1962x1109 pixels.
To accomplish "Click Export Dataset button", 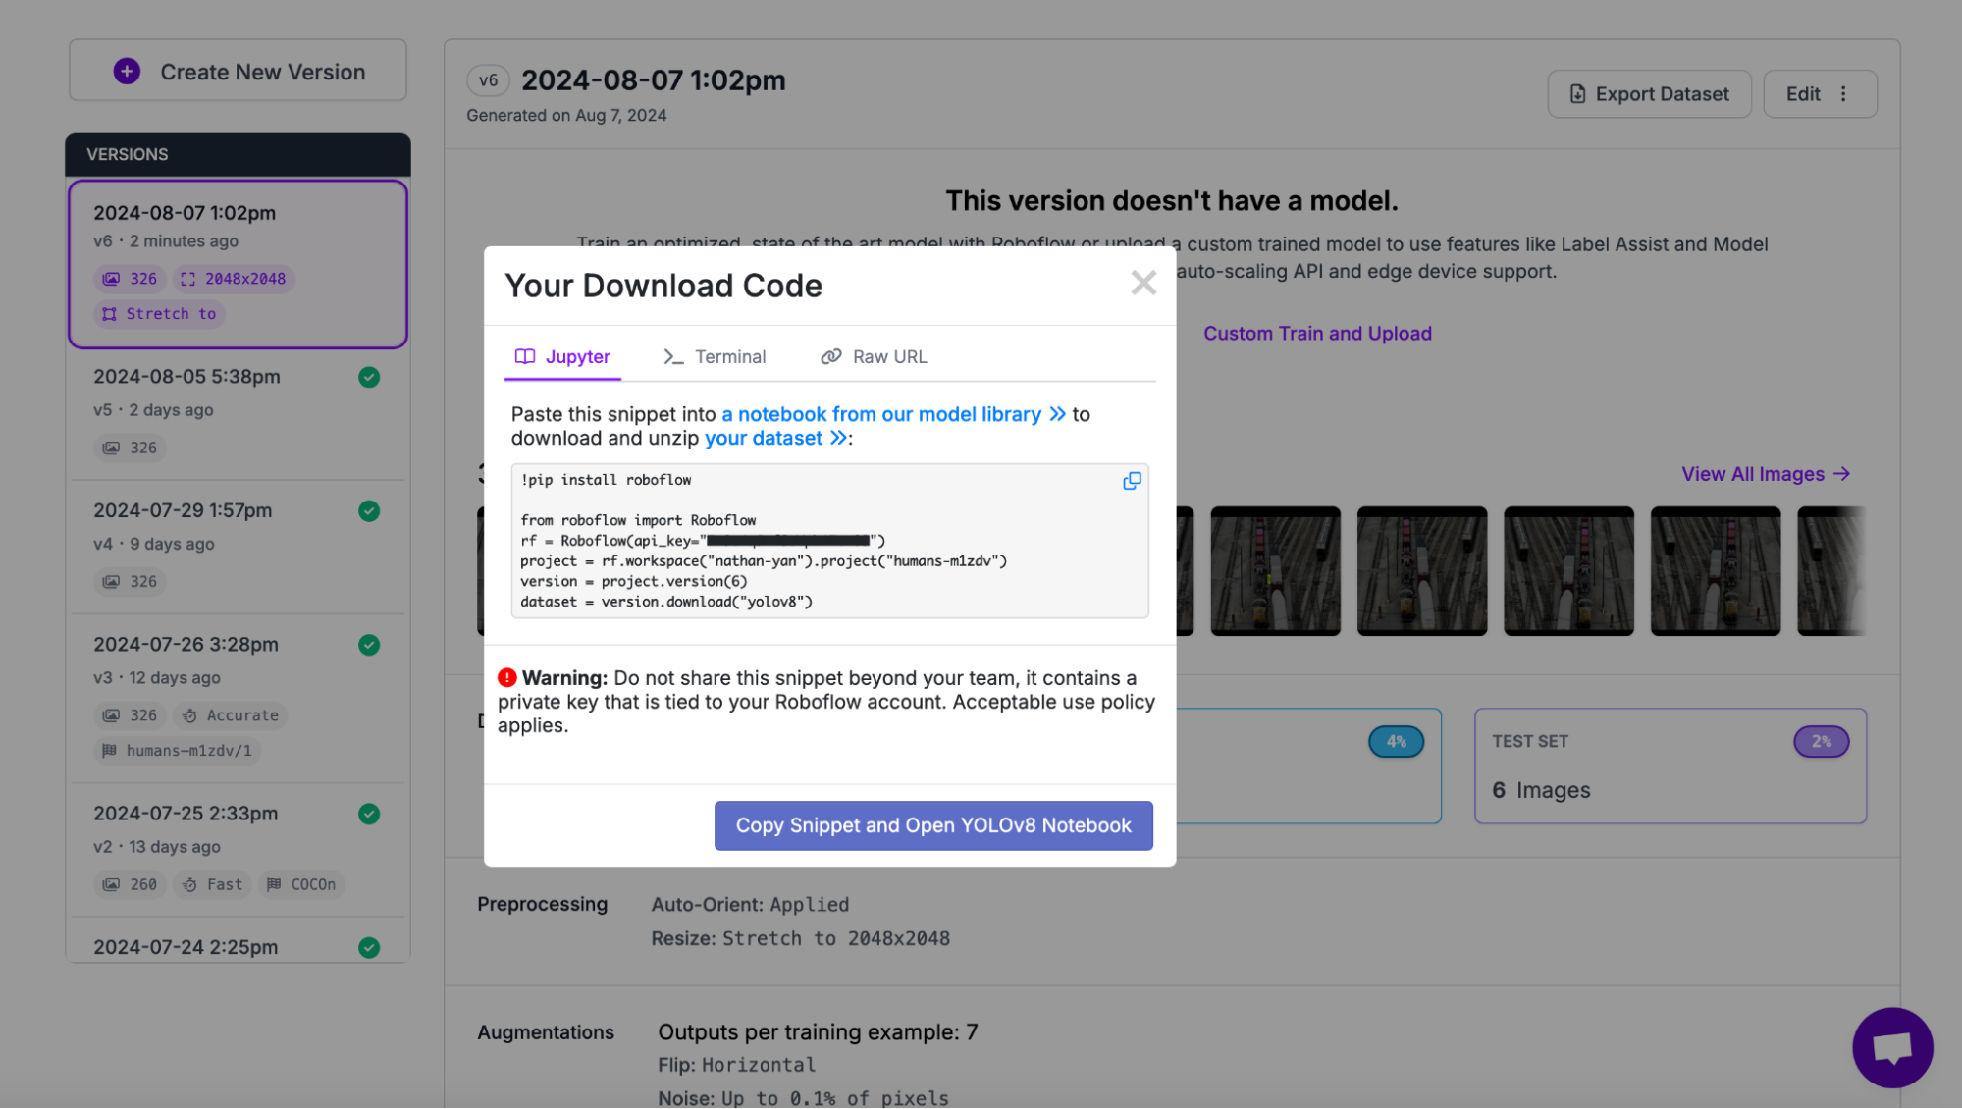I will (x=1649, y=94).
